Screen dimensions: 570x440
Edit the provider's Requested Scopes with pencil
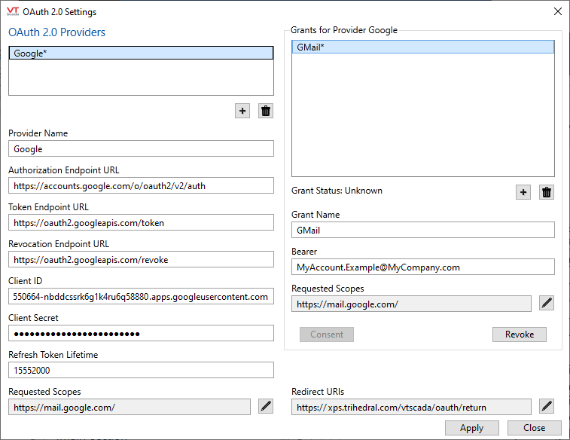(x=266, y=407)
